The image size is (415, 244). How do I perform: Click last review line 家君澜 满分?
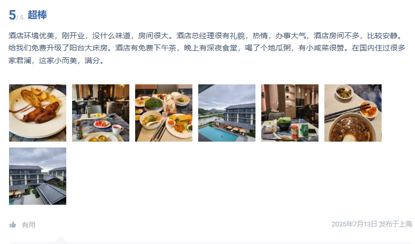coord(56,60)
